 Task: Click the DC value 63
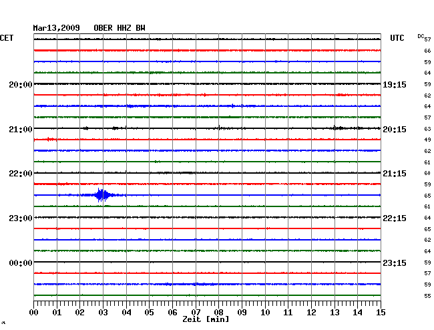click(x=427, y=129)
